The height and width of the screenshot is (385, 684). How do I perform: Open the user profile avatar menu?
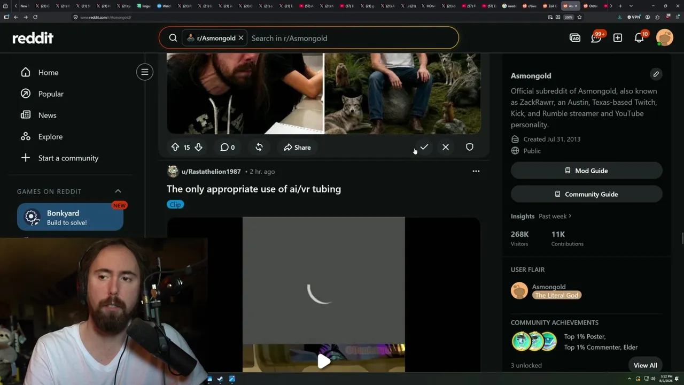(664, 38)
